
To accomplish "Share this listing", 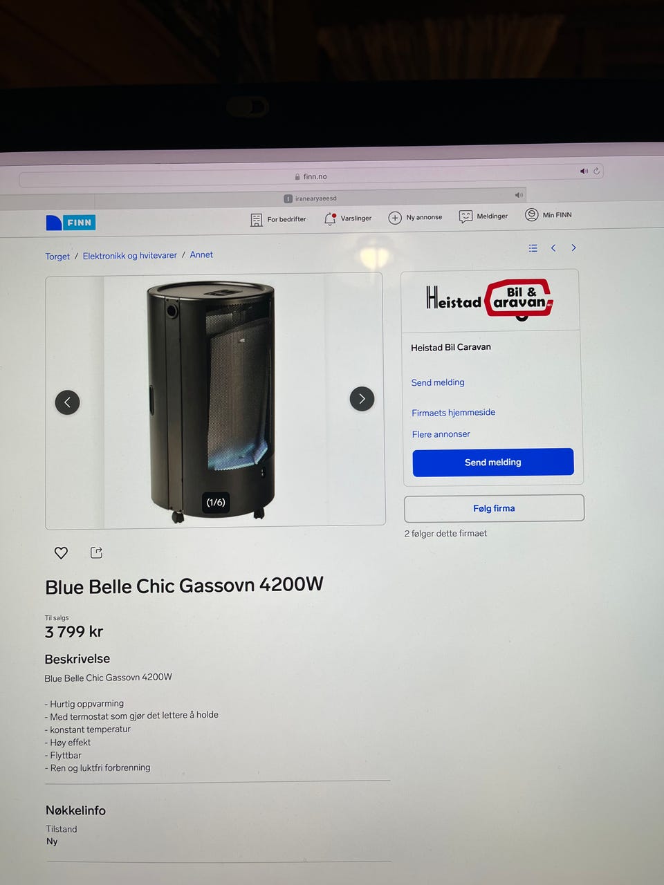I will (96, 552).
